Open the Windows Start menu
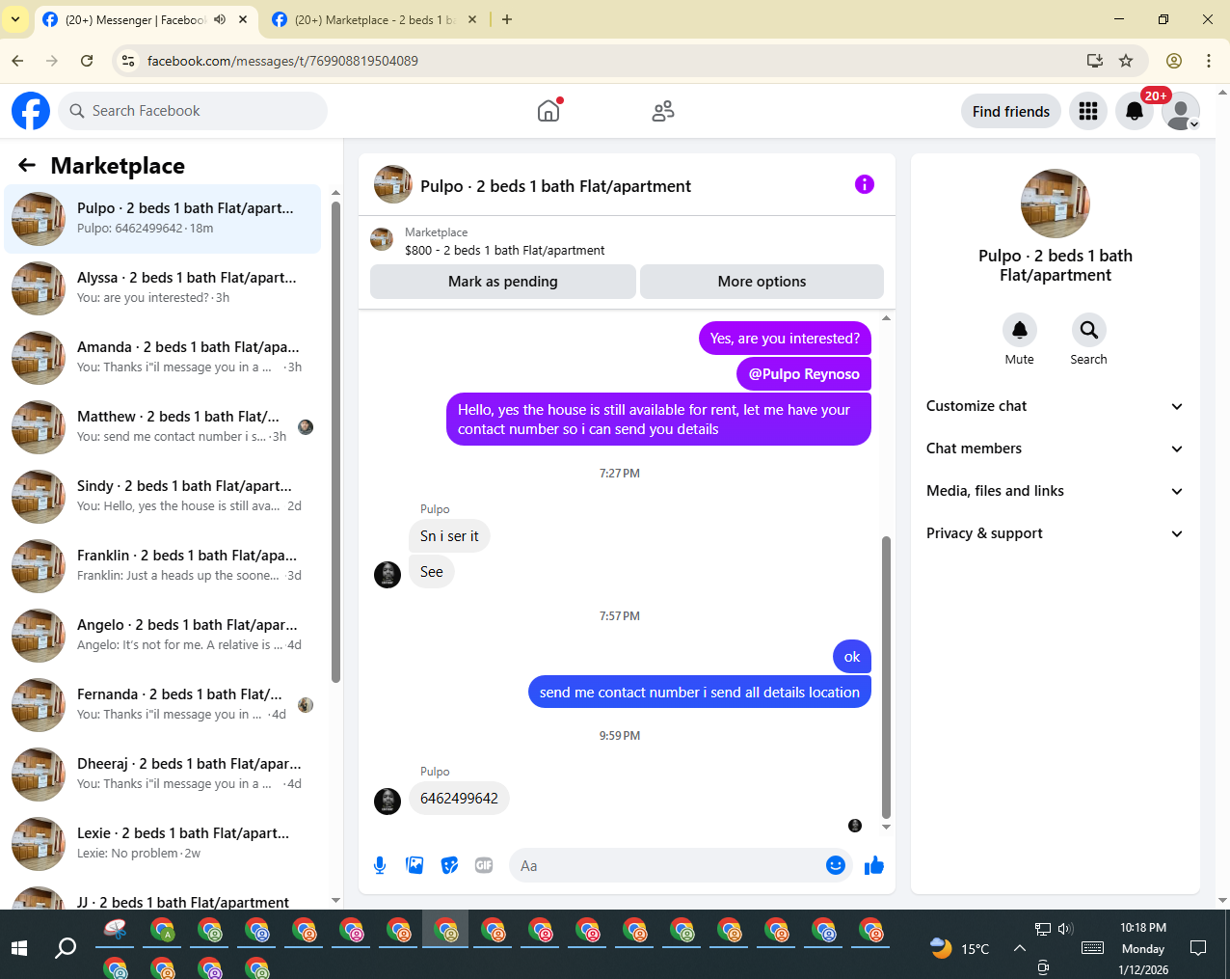This screenshot has height=979, width=1230. click(x=19, y=948)
